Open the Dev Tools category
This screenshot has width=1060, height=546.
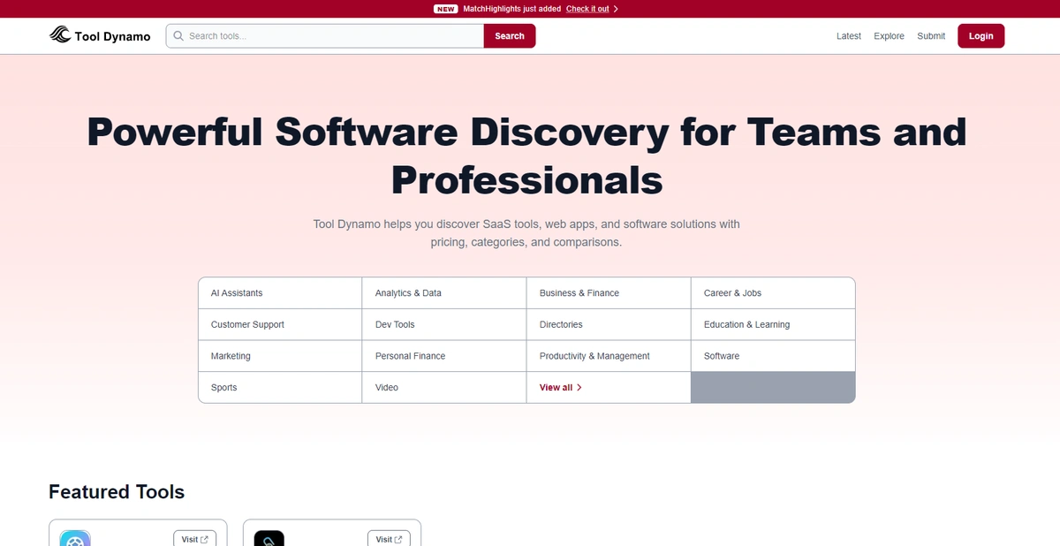[394, 324]
